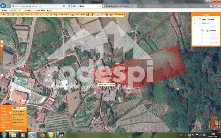Image resolution: width=221 pixels, height=138 pixels.
Task: Uncheck the Ortofotos layer checkbox
Action: [203, 31]
